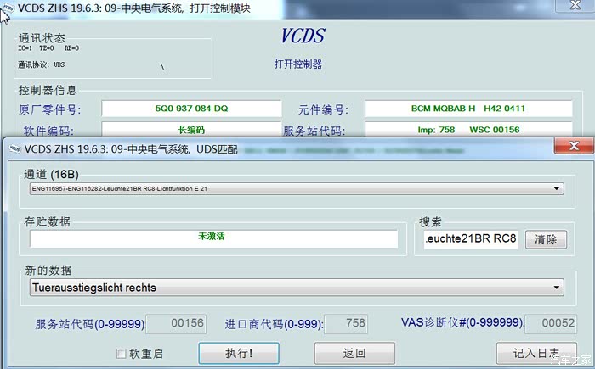
Task: Click the 原厂零件号 field 5Q0 937 084 DQ
Action: [191, 109]
